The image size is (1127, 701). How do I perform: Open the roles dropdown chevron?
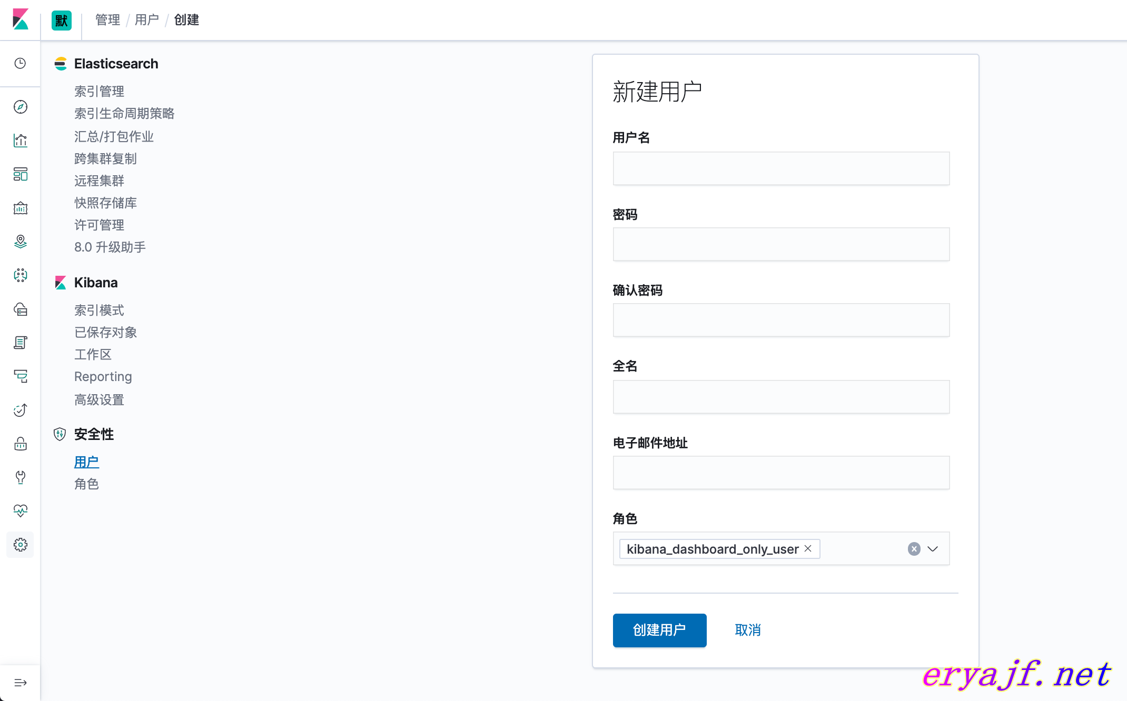(933, 549)
